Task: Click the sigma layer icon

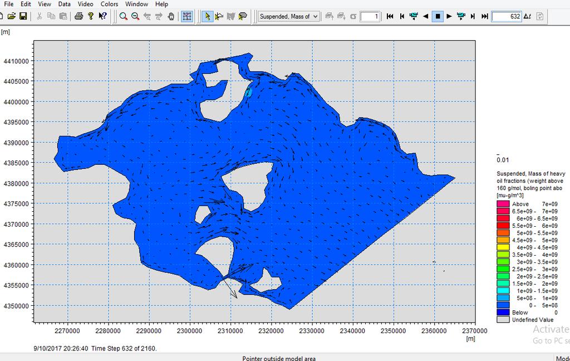Action: pyautogui.click(x=353, y=16)
